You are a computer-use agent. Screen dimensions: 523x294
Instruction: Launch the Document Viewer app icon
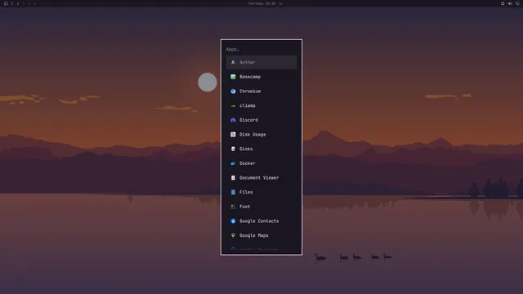pyautogui.click(x=233, y=178)
